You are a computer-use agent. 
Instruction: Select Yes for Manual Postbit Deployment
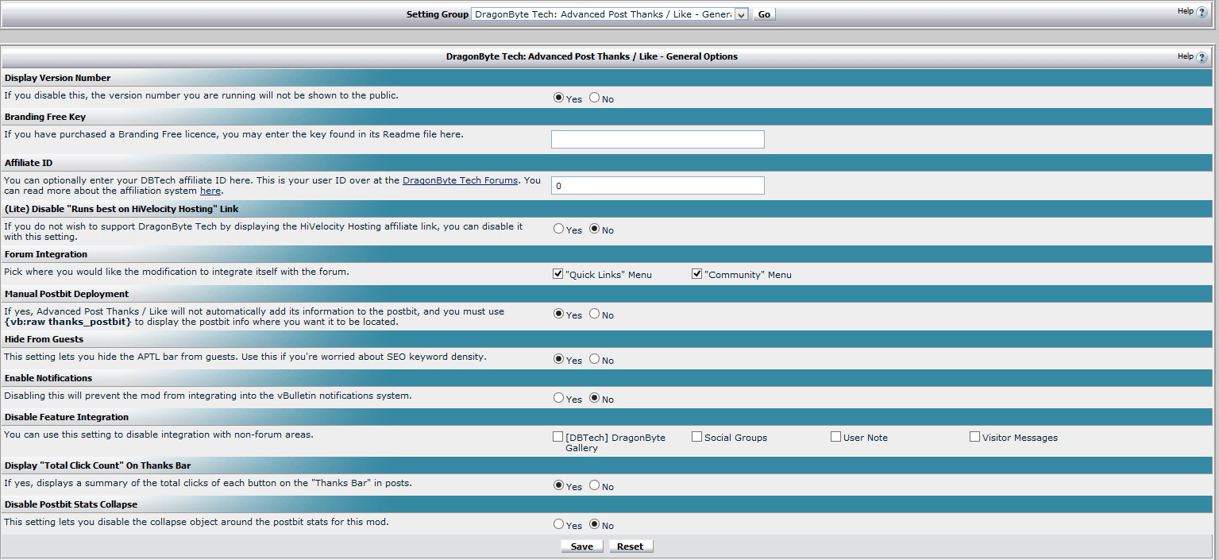(558, 315)
